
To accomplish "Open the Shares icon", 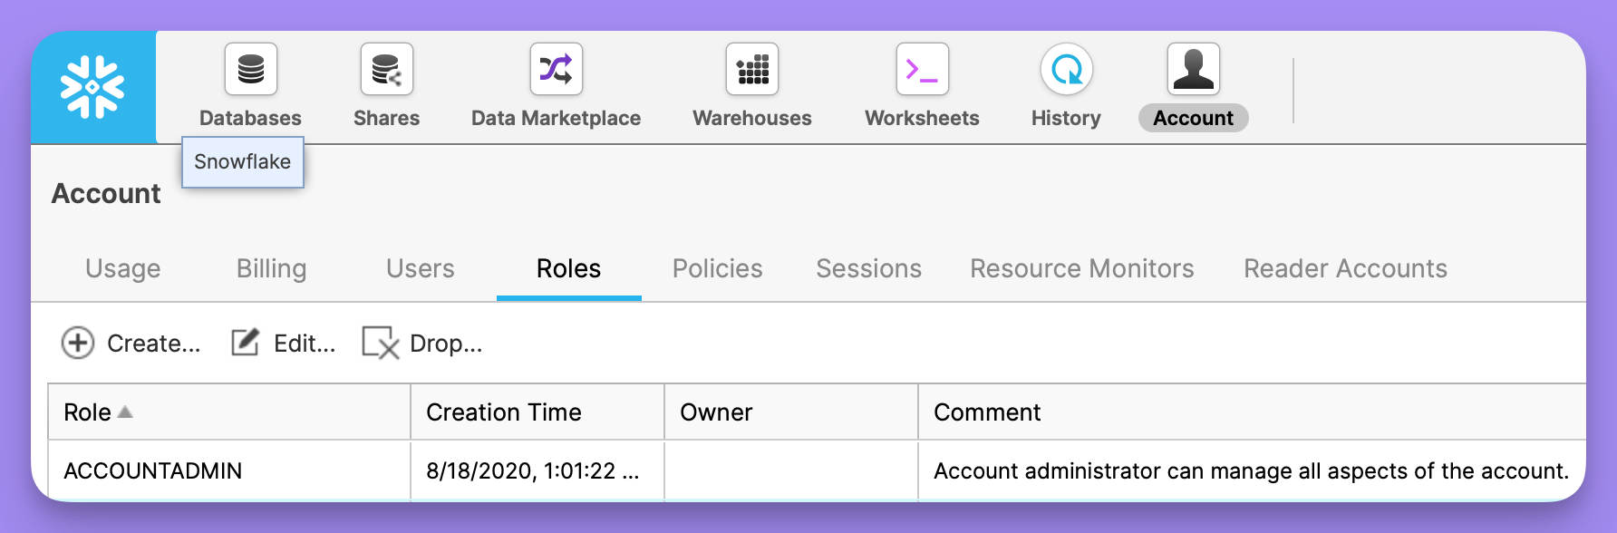I will pyautogui.click(x=387, y=69).
